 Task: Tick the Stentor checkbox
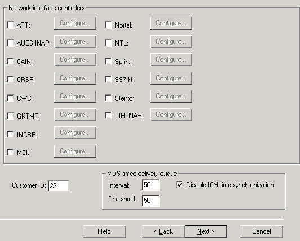108,98
